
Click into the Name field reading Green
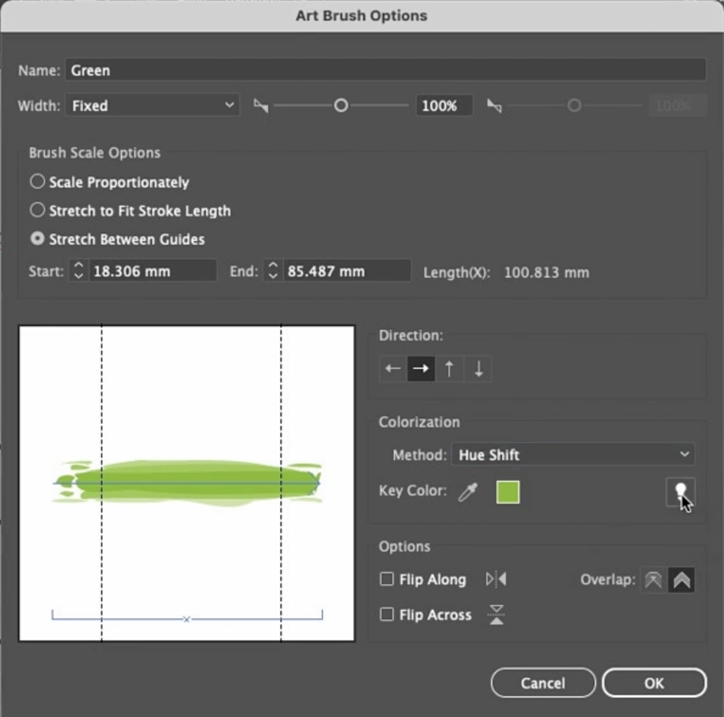tap(386, 70)
